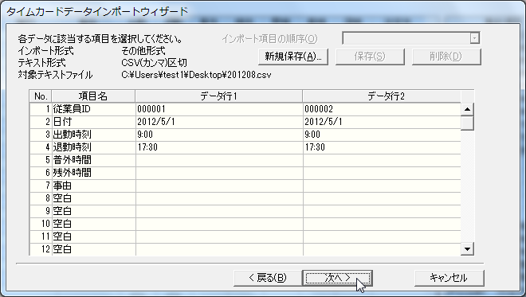Click 17:30 in the データ行1 column
The height and width of the screenshot is (297, 526).
coord(147,147)
